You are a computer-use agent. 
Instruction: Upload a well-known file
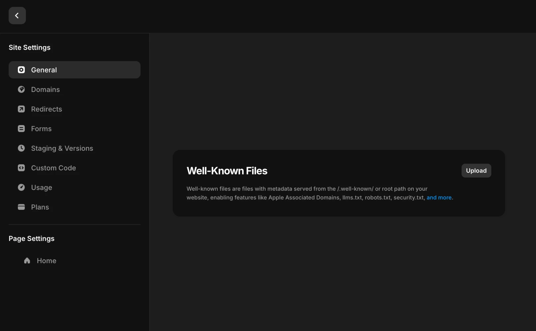pyautogui.click(x=476, y=170)
